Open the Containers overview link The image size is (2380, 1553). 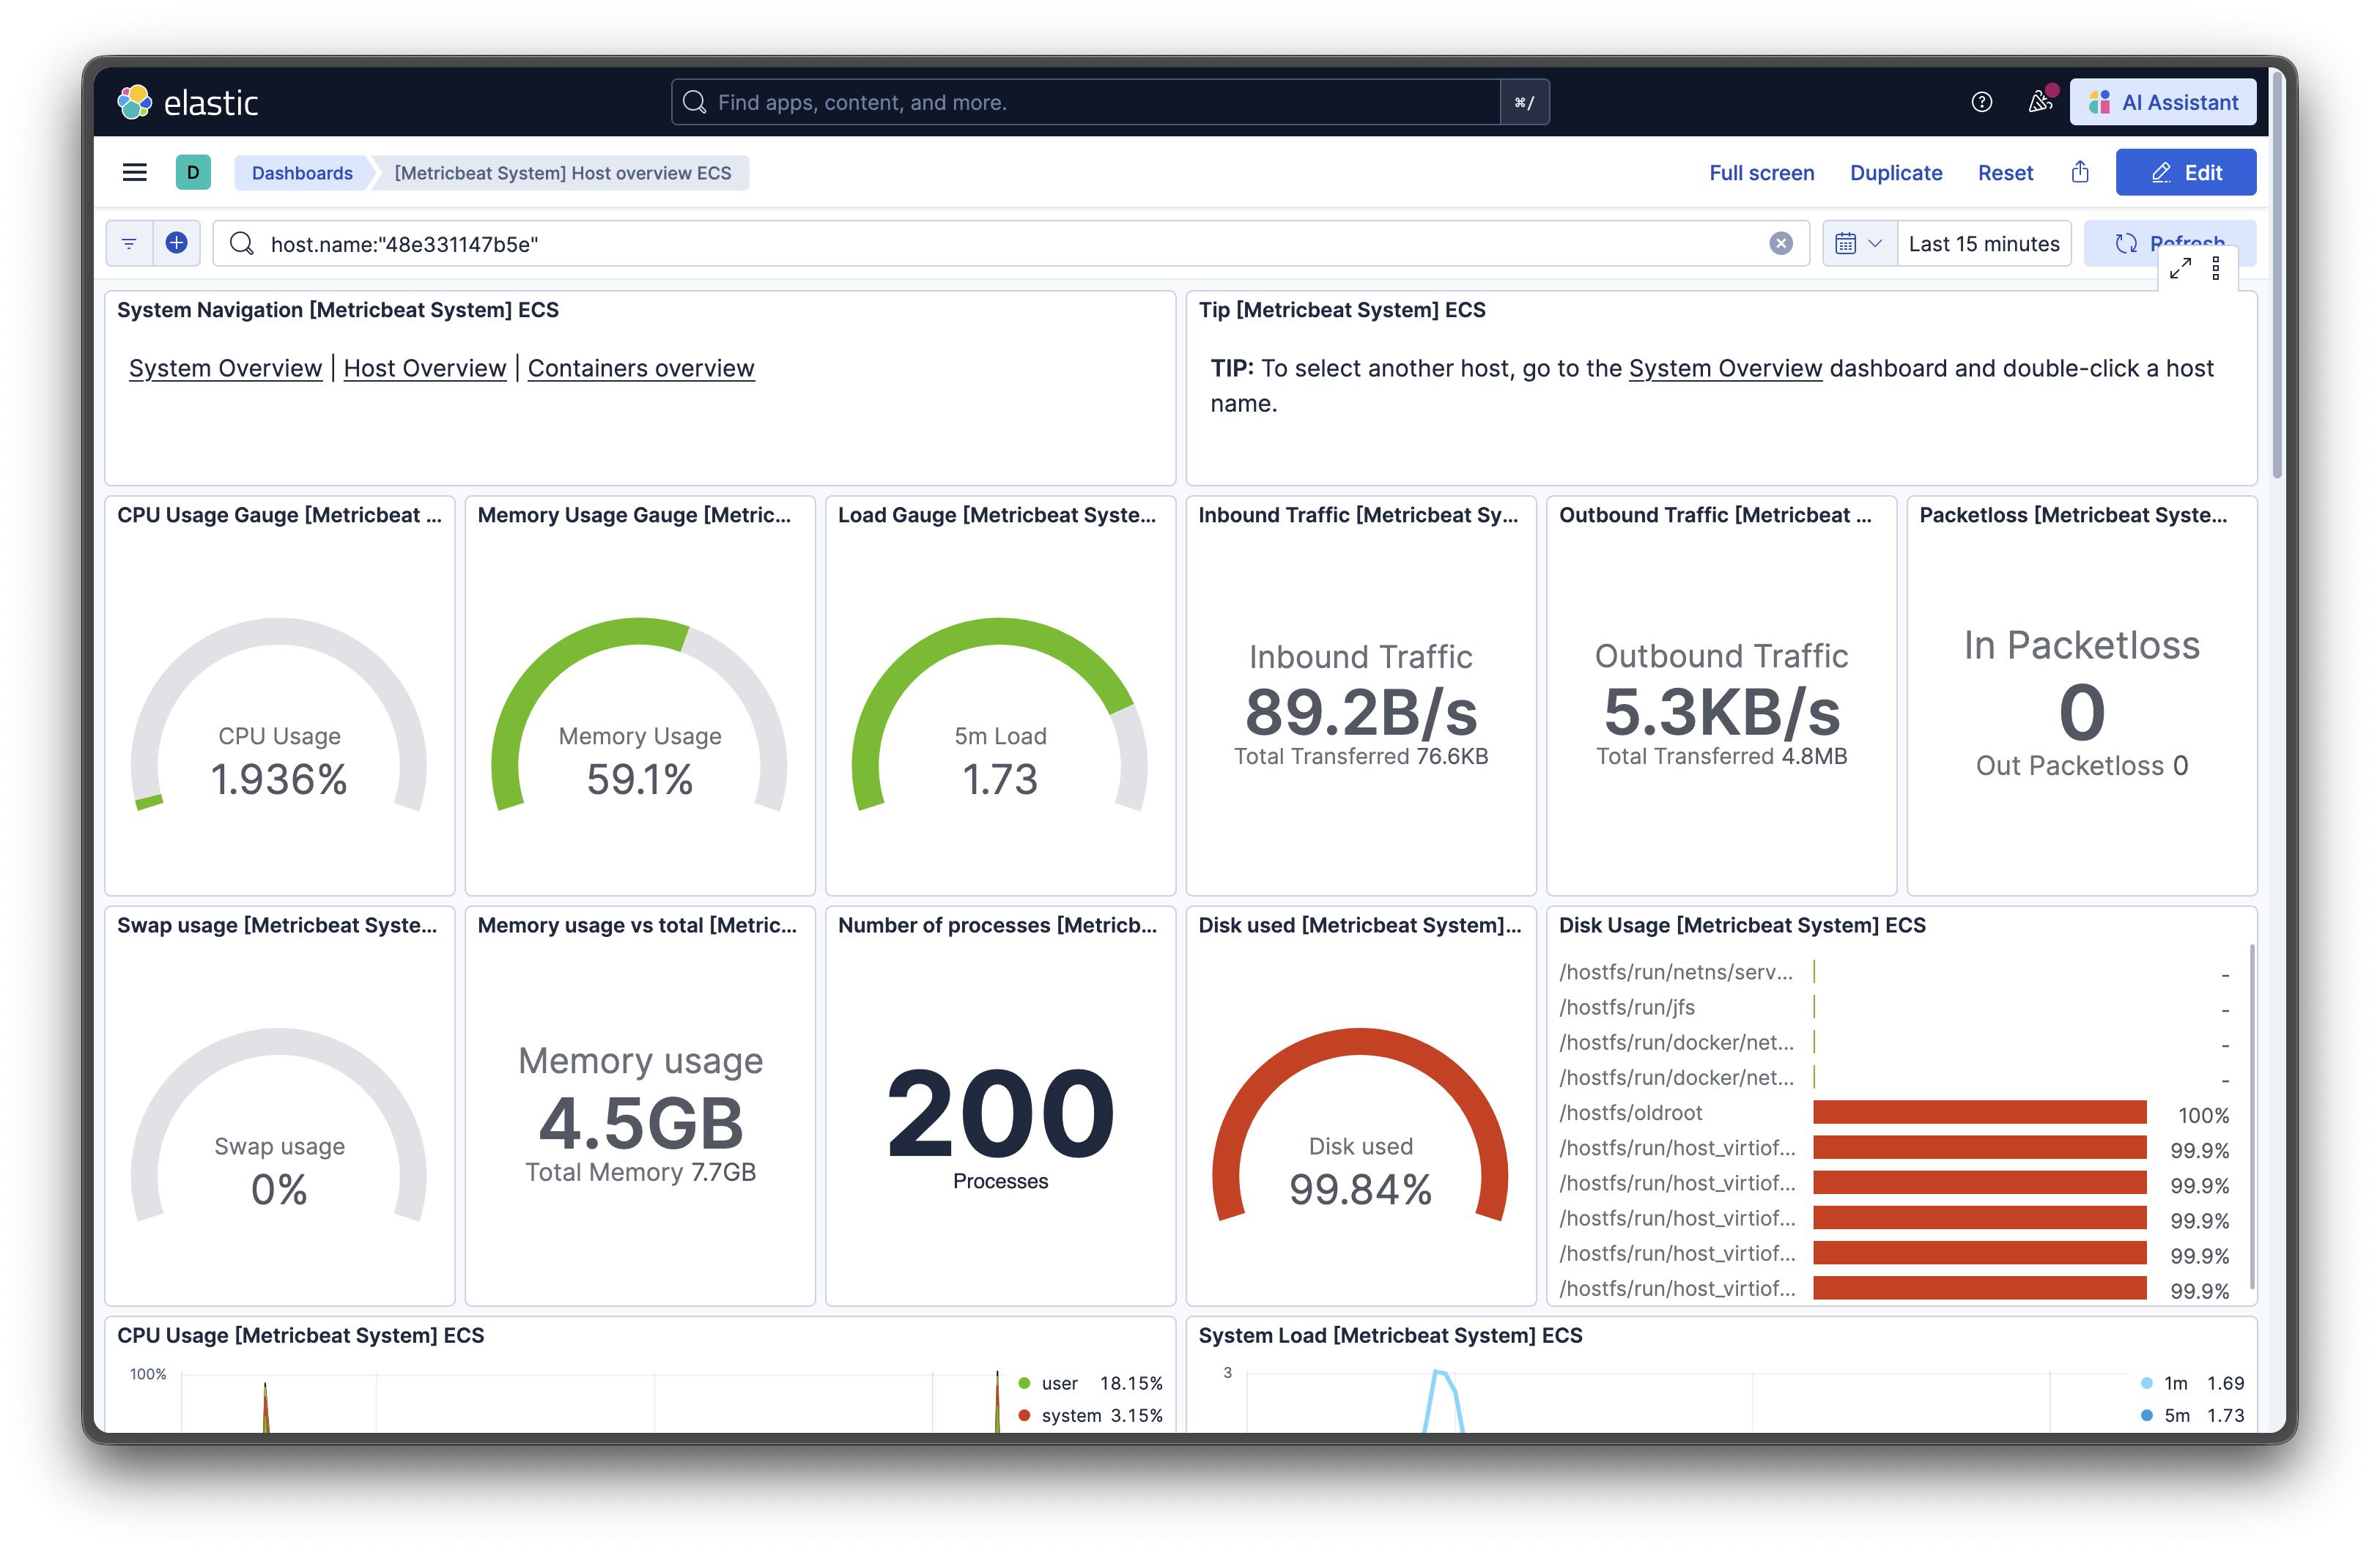pyautogui.click(x=640, y=368)
